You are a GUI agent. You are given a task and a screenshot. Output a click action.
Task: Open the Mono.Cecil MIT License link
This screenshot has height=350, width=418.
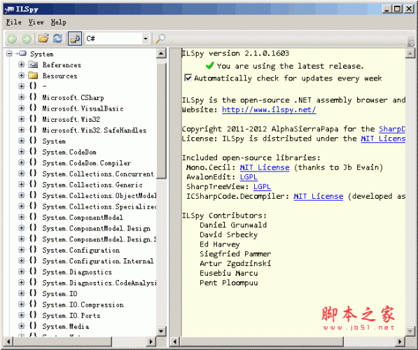265,167
